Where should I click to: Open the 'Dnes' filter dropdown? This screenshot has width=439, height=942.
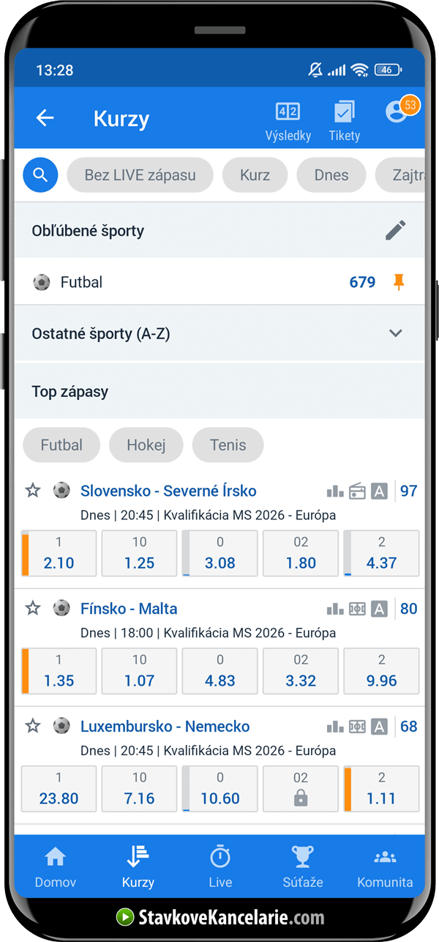pos(331,174)
